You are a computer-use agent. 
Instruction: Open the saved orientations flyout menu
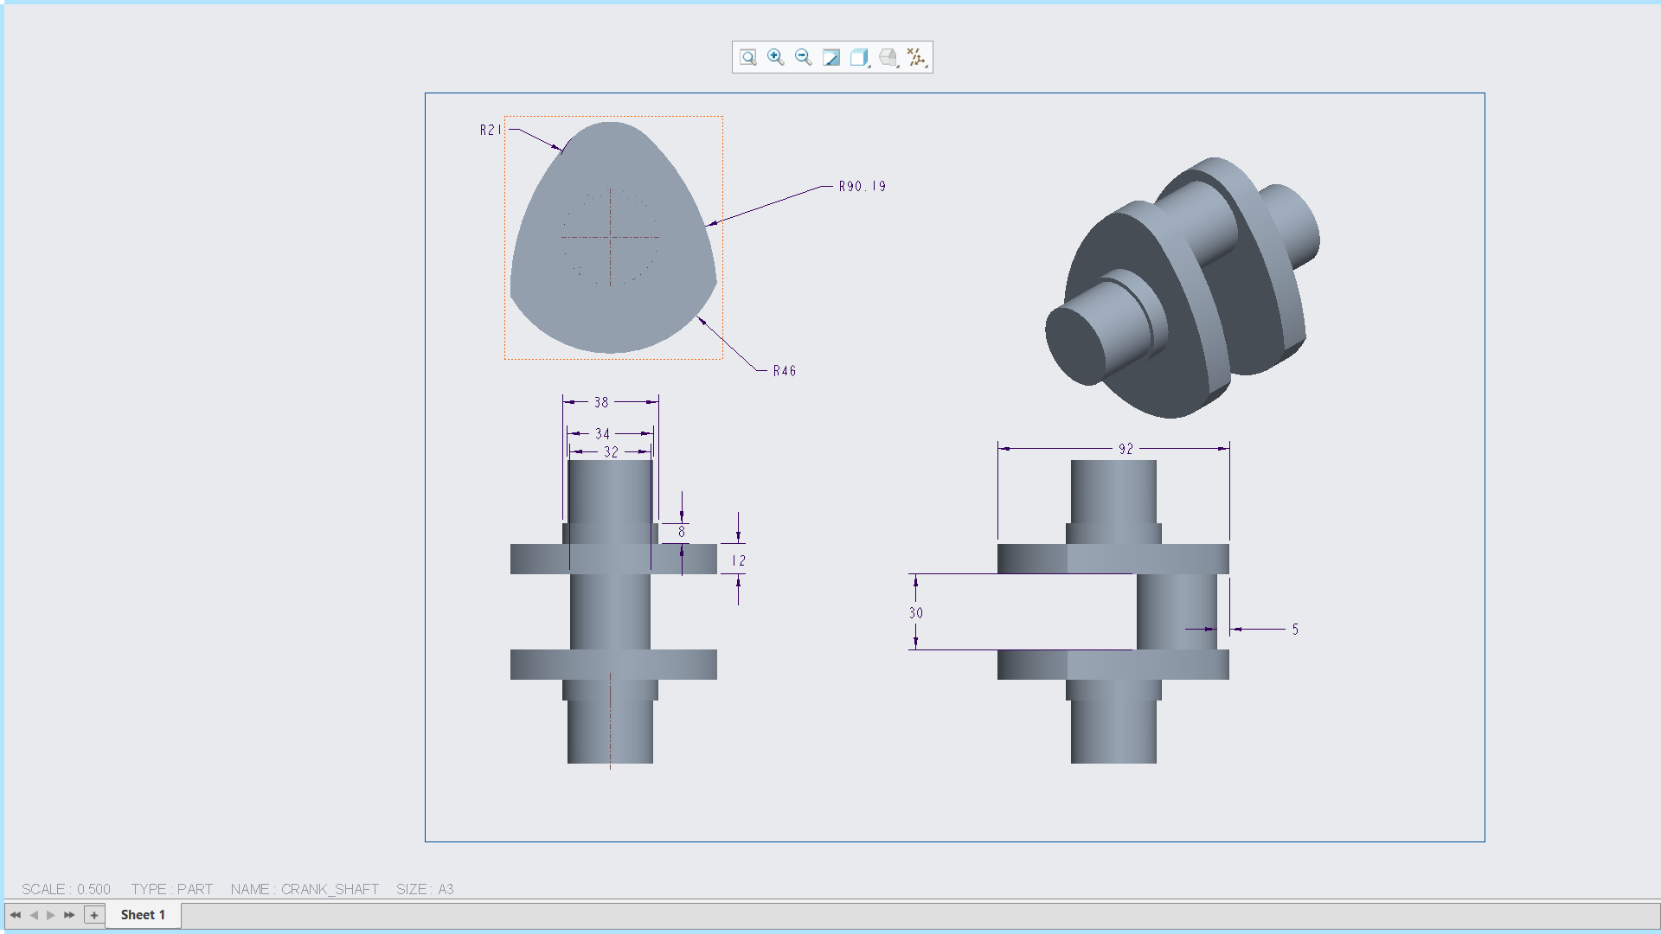click(x=898, y=67)
